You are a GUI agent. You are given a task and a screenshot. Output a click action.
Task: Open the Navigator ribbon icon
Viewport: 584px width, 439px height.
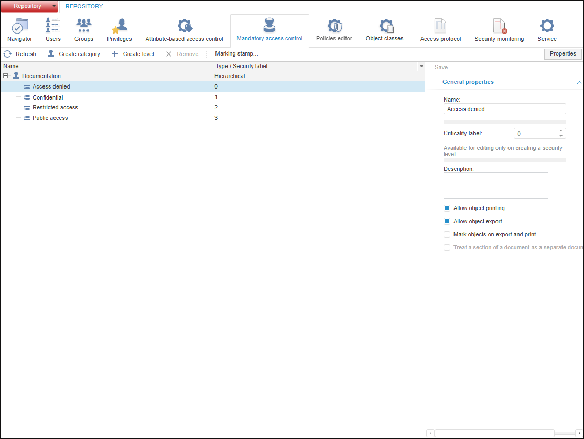(x=20, y=27)
